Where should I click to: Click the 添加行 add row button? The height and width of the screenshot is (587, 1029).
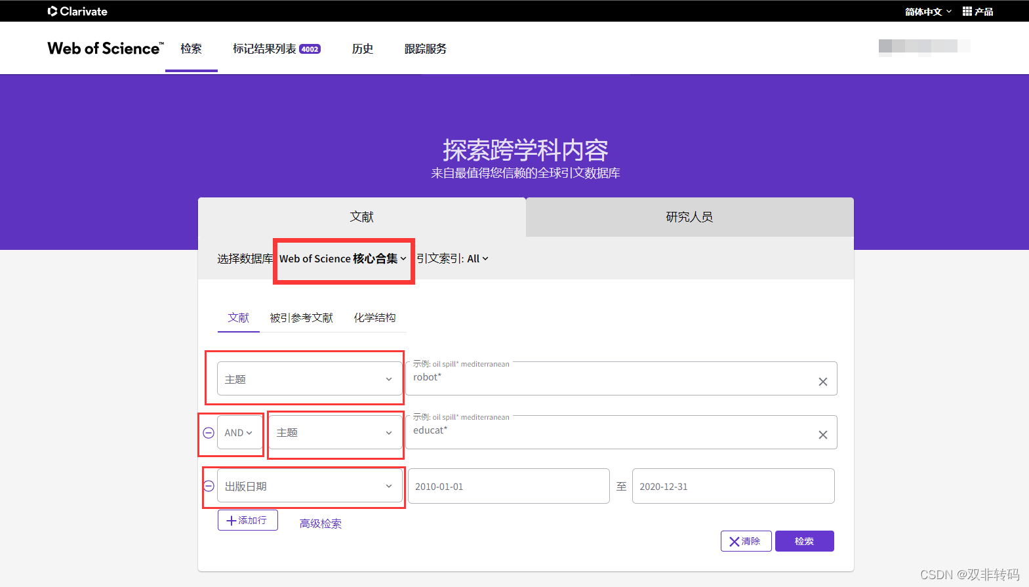coord(248,520)
